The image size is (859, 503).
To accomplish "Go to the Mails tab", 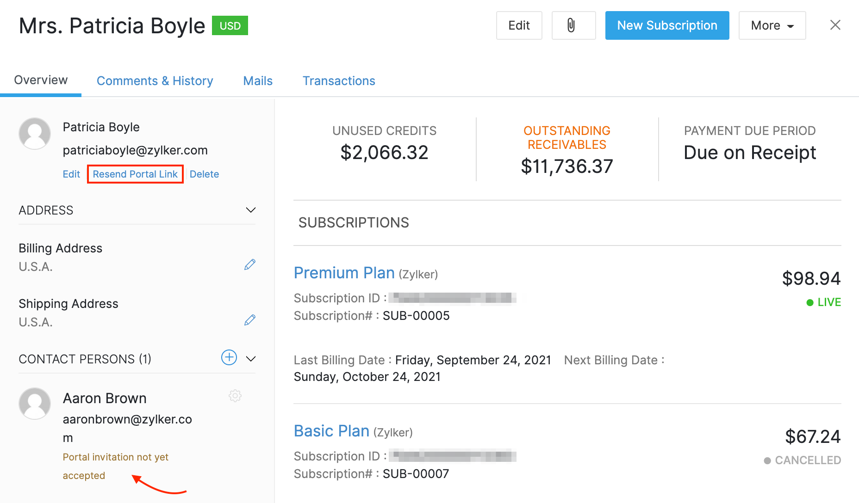I will [x=258, y=81].
